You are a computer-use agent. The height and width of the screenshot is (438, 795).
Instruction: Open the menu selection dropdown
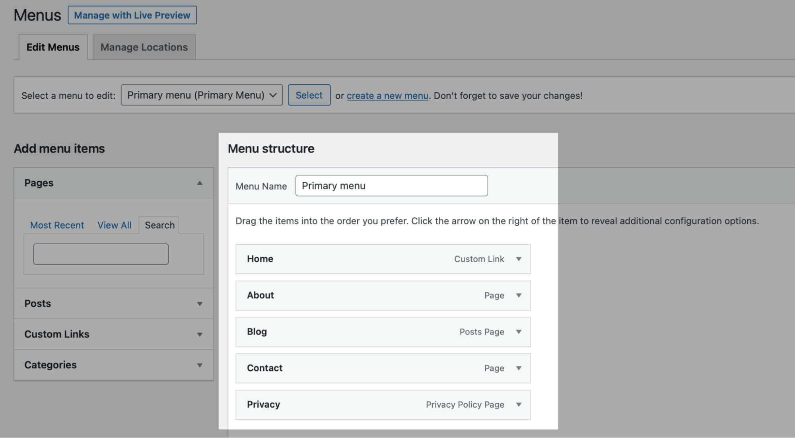point(202,95)
